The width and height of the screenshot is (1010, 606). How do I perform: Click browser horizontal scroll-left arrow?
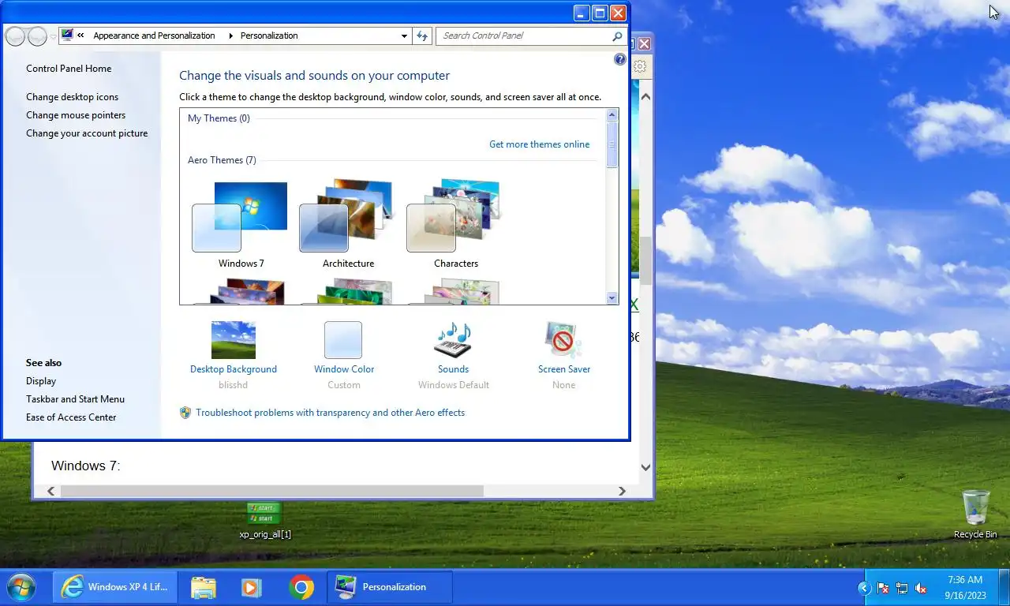coord(51,491)
